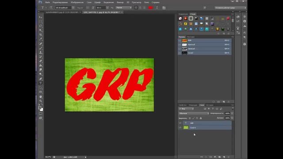Switch to the Контуры tab
The image size is (283, 159).
pyautogui.click(x=191, y=37)
